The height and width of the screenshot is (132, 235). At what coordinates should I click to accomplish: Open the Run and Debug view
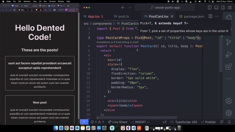click(x=228, y=55)
